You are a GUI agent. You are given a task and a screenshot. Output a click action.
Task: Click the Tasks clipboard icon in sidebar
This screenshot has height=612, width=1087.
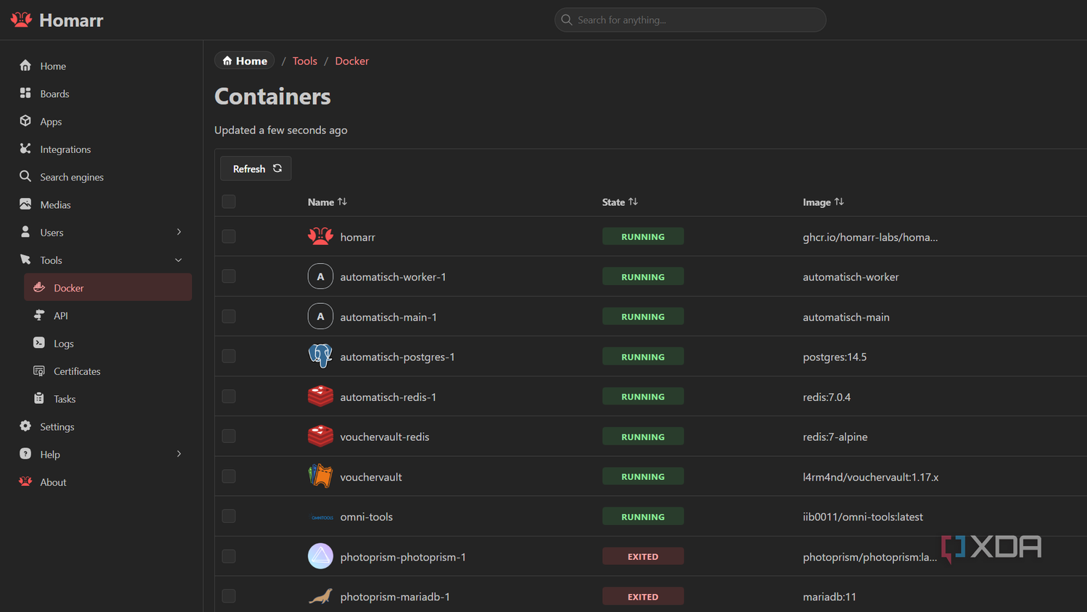coord(39,398)
